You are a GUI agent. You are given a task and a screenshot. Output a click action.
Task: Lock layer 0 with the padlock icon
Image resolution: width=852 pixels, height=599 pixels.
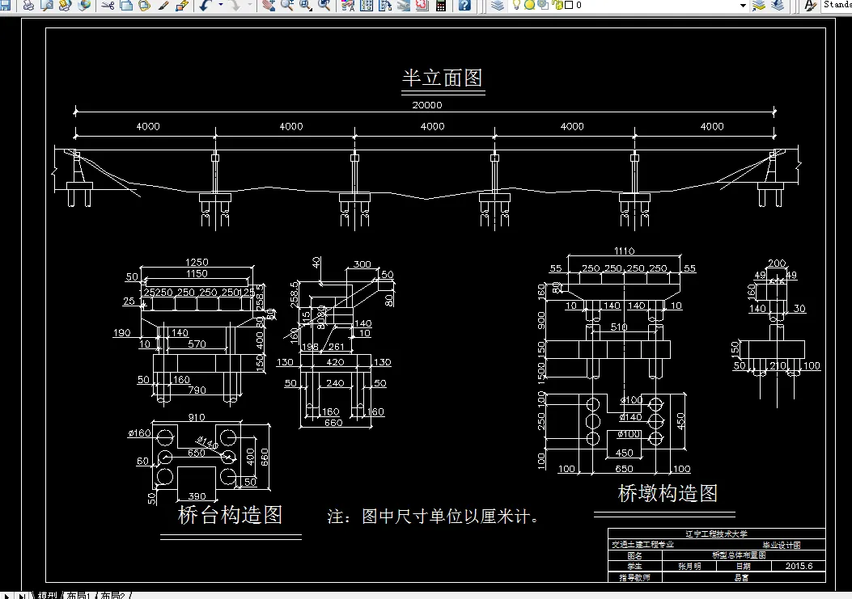tap(557, 6)
